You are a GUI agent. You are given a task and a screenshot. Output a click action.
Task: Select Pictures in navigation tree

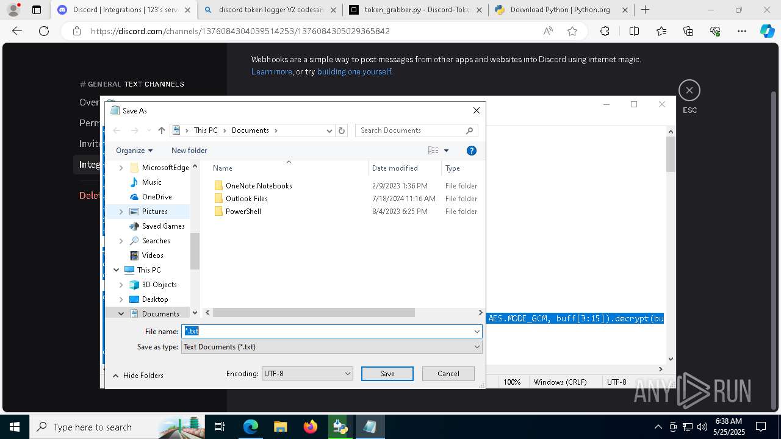pos(154,212)
